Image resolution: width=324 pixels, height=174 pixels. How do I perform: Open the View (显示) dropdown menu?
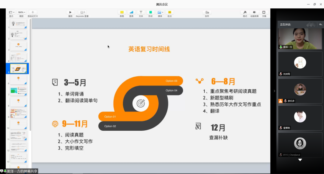pyautogui.click(x=11, y=12)
